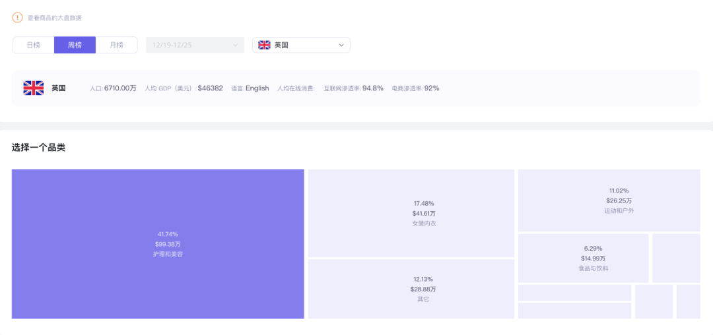Switch to the 日榜 daily ranking tab

[34, 45]
